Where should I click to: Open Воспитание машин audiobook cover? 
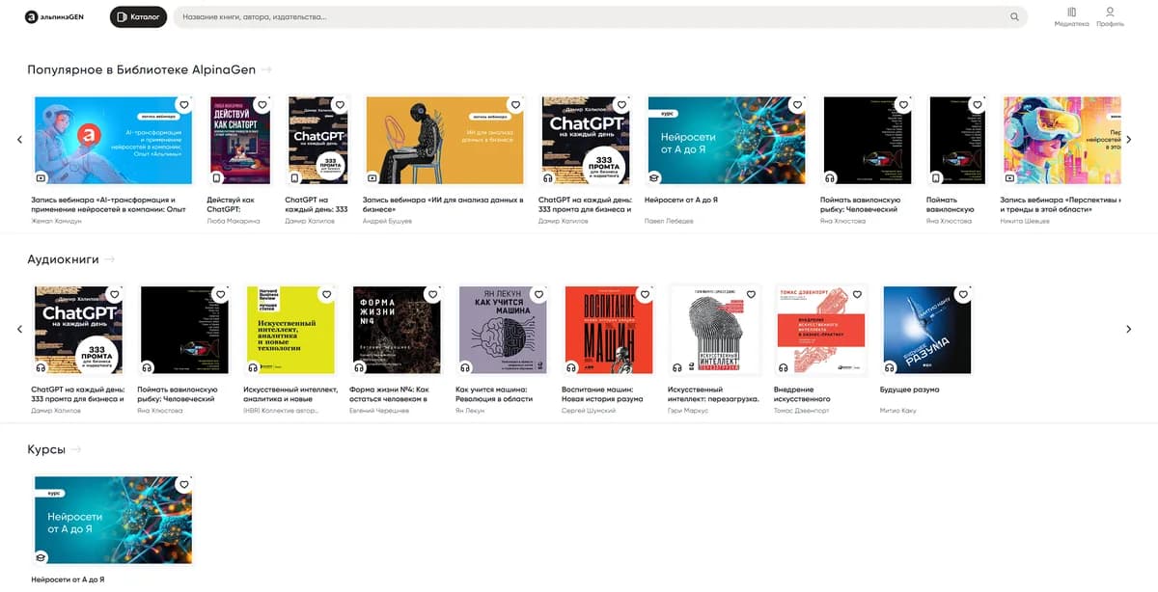pos(610,330)
